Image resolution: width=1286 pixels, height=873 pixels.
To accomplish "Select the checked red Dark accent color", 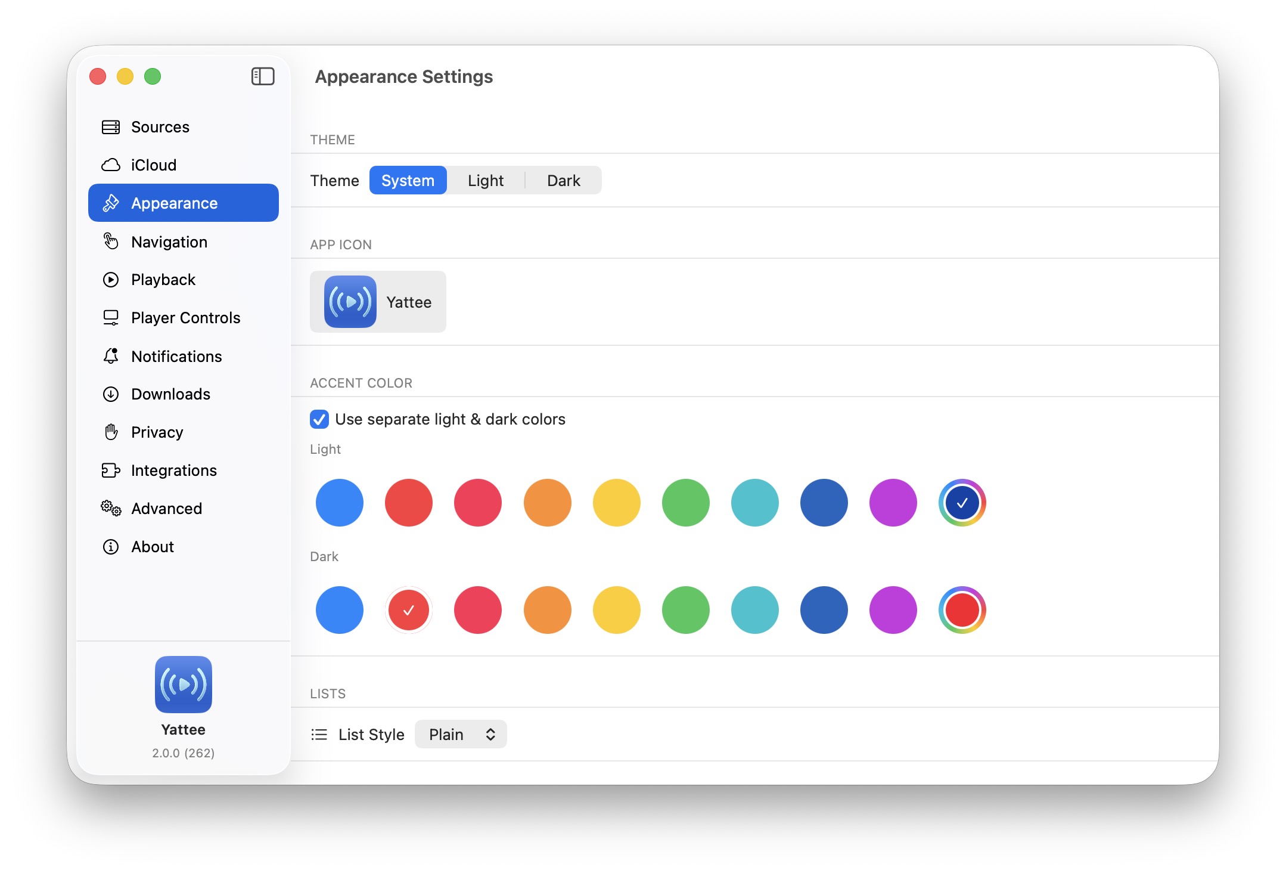I will (x=409, y=610).
